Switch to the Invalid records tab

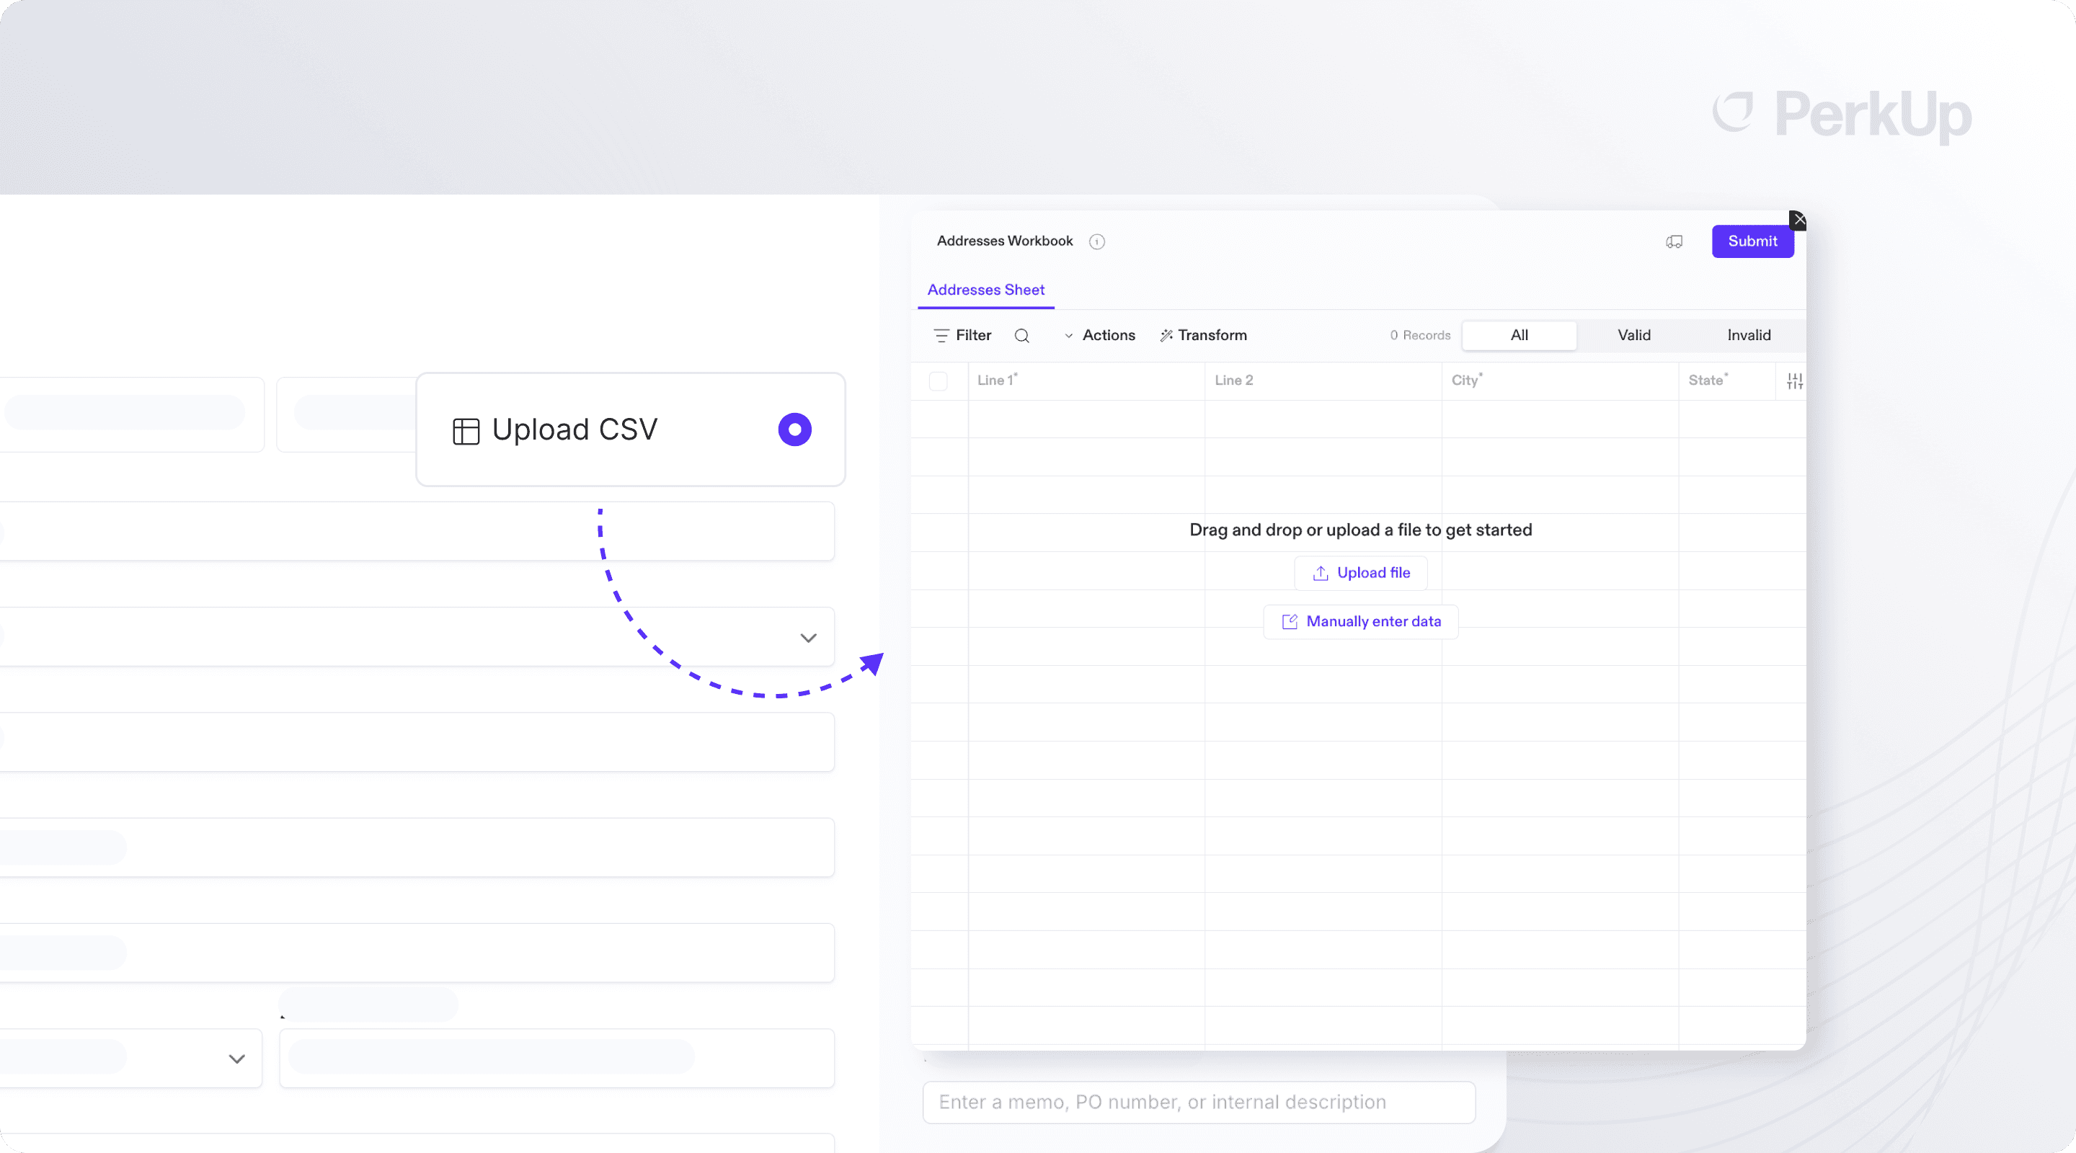[1748, 335]
